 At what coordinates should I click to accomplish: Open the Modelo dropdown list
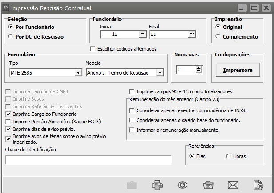(x=160, y=73)
